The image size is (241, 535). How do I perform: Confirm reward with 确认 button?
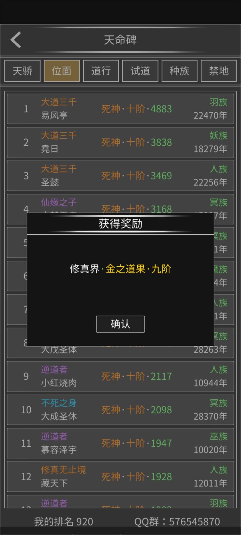(x=120, y=324)
